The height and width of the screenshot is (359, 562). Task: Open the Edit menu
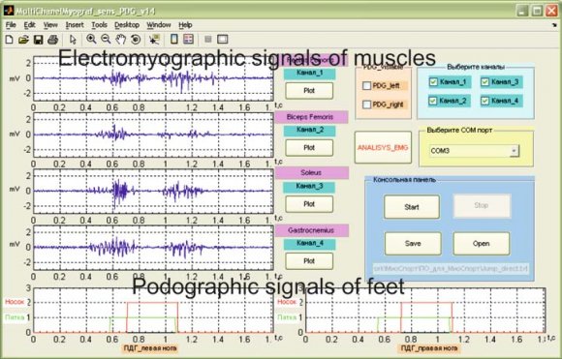(29, 25)
